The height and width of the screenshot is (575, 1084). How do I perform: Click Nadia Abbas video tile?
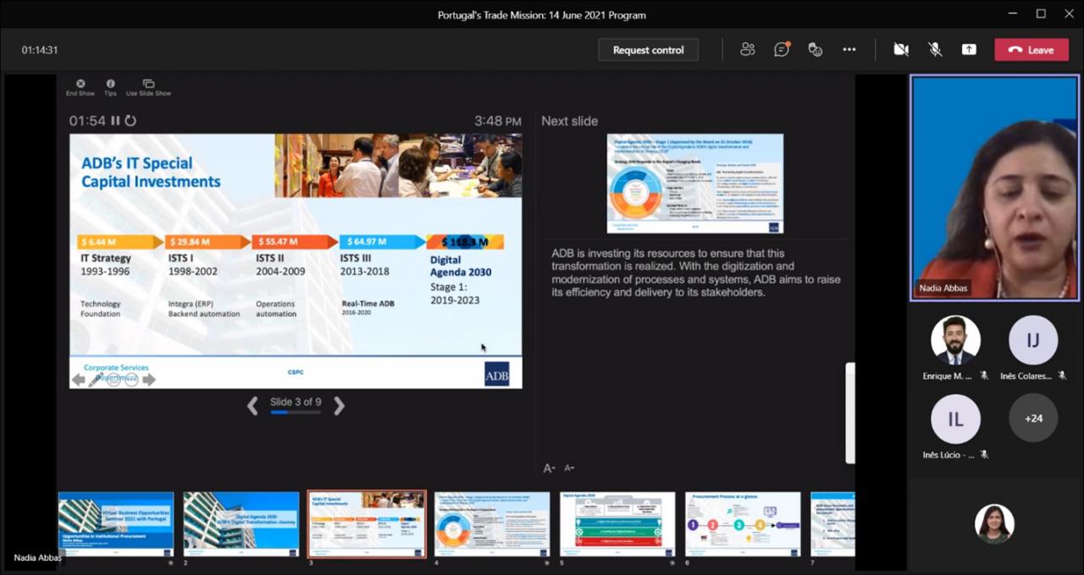point(995,187)
